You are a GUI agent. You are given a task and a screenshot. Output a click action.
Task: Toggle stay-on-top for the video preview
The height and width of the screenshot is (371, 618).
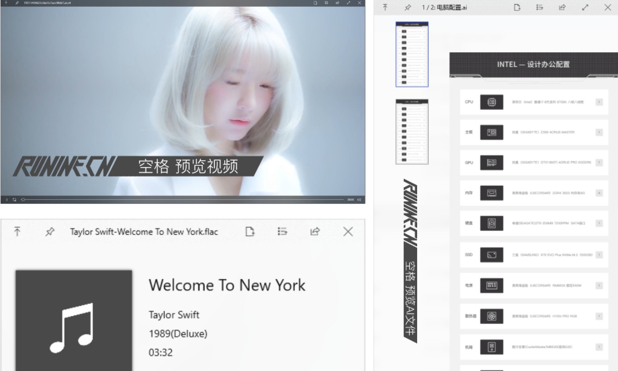(6, 3)
